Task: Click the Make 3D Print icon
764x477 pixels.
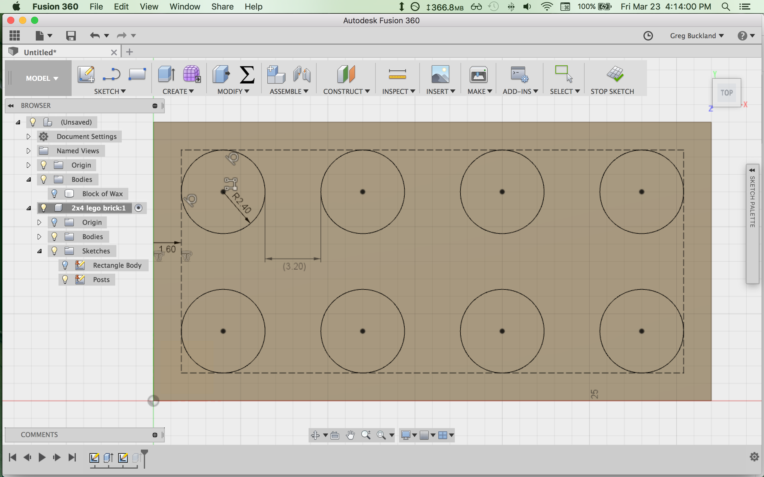Action: [478, 75]
